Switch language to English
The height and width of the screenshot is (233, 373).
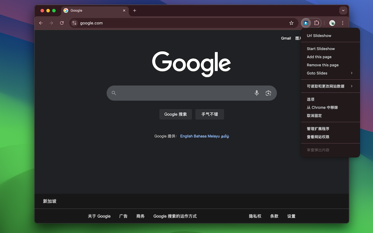coord(186,136)
